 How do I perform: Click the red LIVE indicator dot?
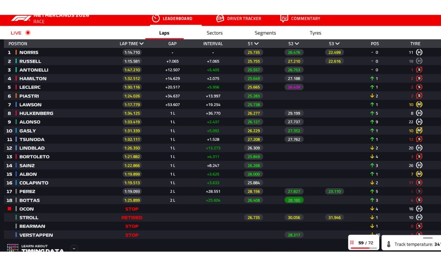[x=28, y=33]
